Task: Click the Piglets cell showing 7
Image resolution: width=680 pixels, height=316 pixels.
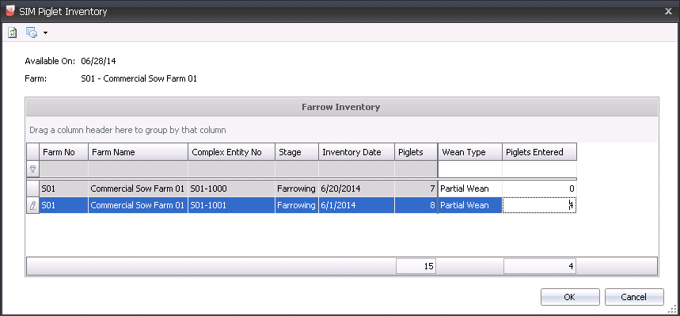Action: tap(416, 188)
